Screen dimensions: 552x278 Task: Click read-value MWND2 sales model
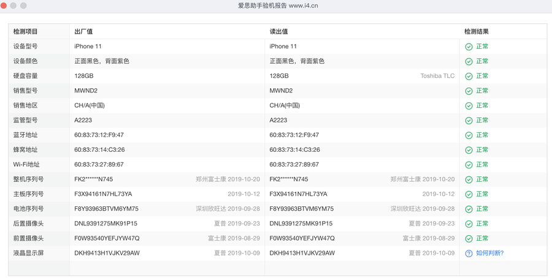click(281, 91)
